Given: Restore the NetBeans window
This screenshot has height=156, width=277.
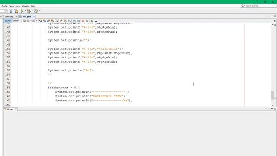Looking at the screenshot, I should click(x=264, y=2).
